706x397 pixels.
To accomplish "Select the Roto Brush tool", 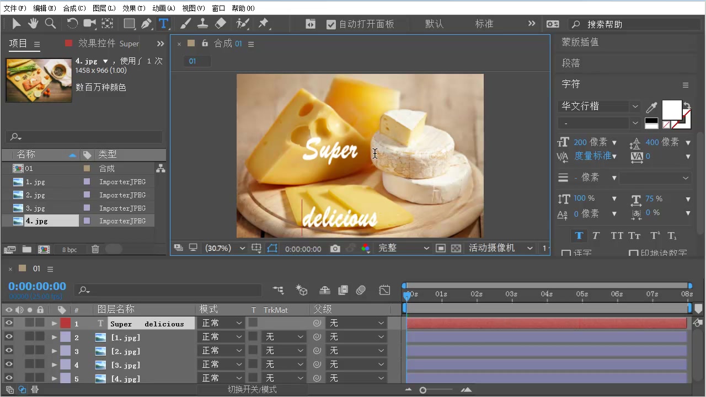I will 243,24.
